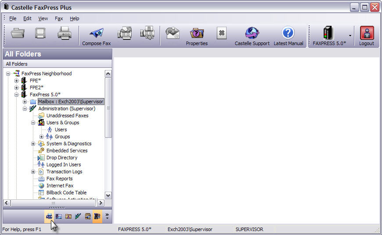
Task: Open the Help menu
Action: (x=74, y=18)
